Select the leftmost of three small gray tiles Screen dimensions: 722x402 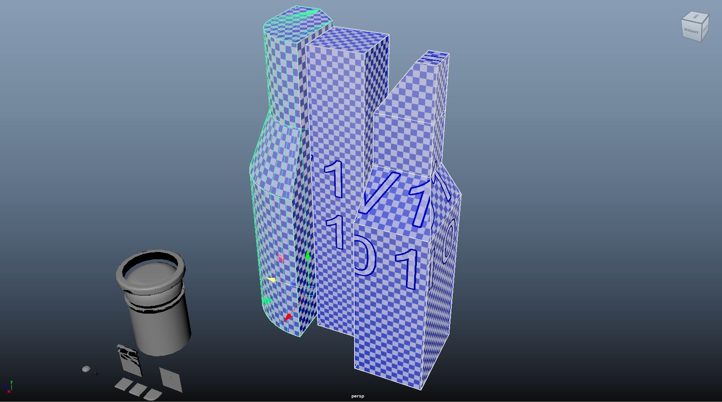(123, 385)
